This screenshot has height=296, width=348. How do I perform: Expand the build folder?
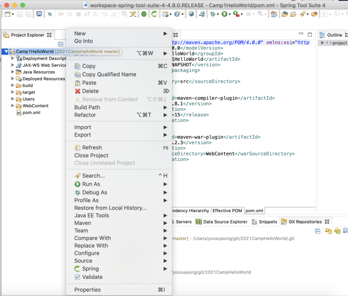(x=13, y=85)
